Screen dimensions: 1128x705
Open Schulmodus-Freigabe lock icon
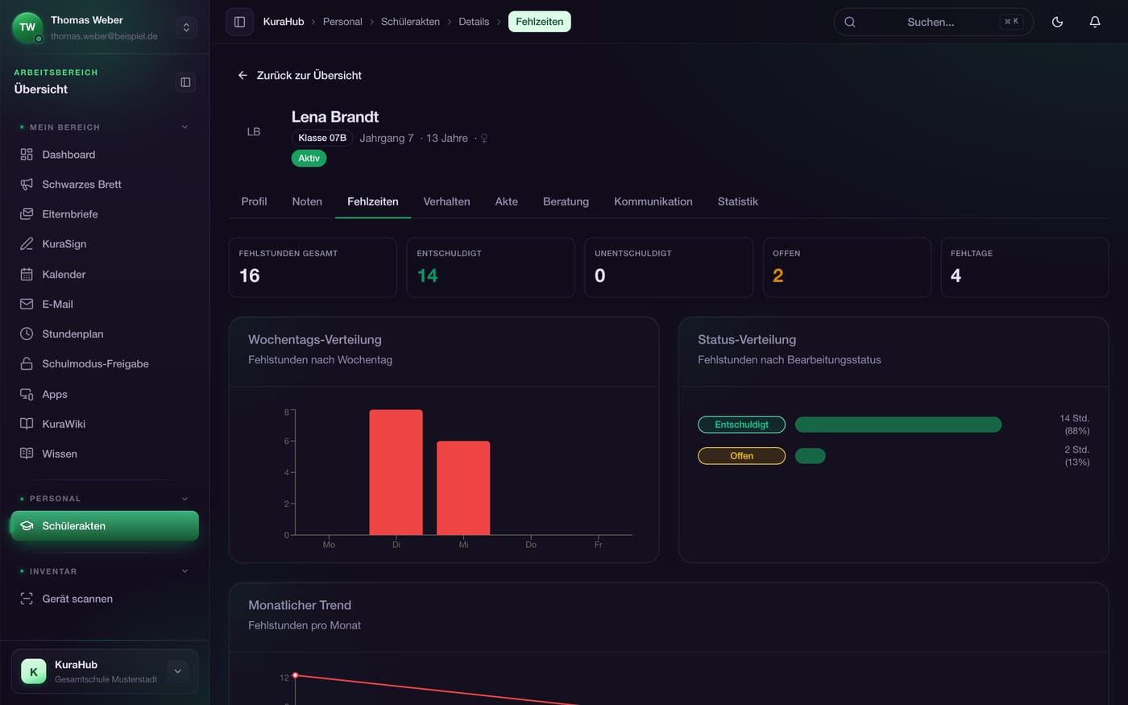[27, 363]
